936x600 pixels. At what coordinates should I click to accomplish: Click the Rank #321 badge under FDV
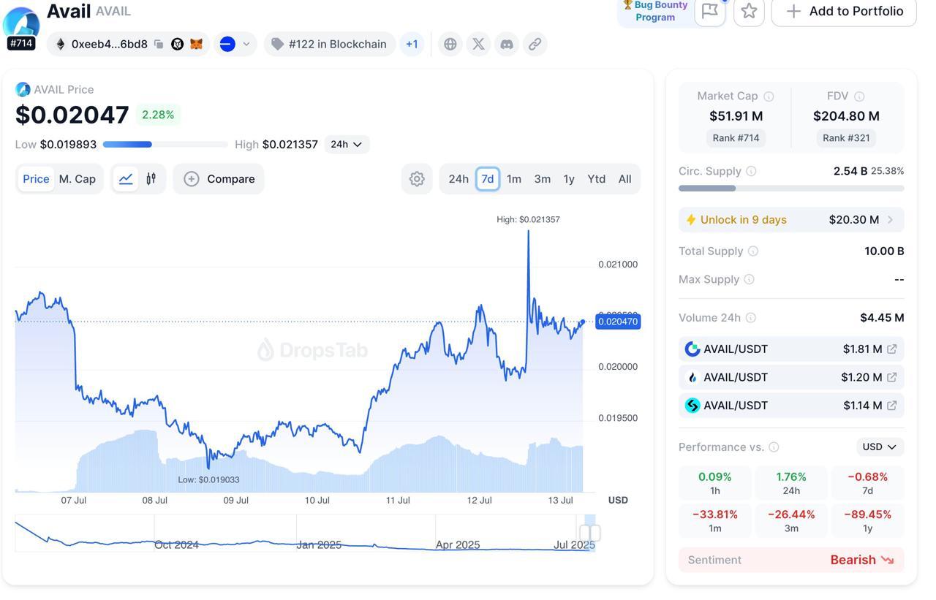846,138
